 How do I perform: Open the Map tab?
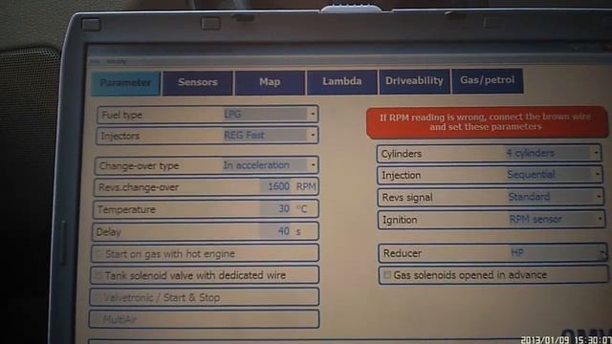coord(270,82)
